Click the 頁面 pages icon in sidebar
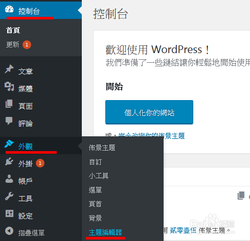The image size is (250, 241). coord(9,104)
